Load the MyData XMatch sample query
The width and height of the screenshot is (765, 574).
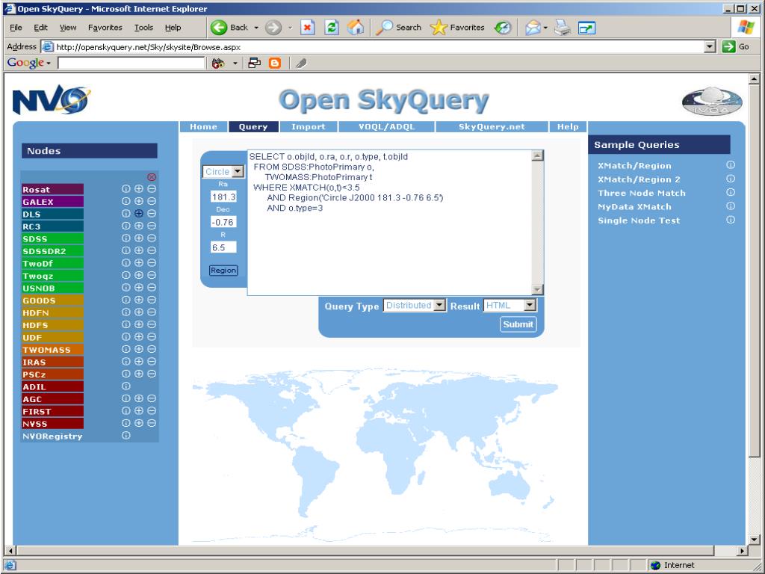[x=634, y=206]
